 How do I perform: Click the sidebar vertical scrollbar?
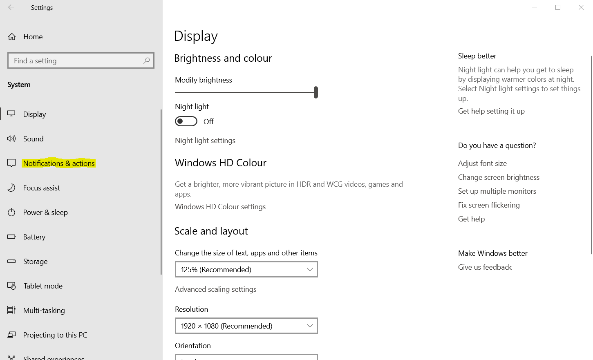[161, 192]
